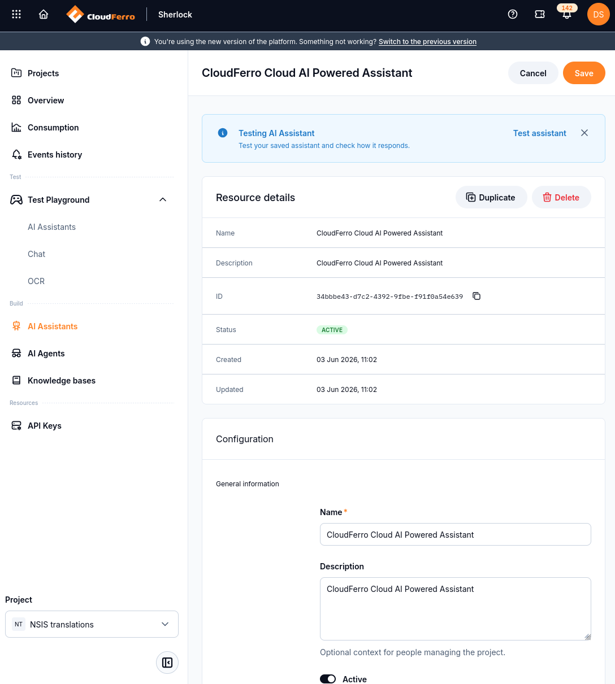Open AI Agents in the sidebar
Screen dimensions: 615x684
coord(46,353)
